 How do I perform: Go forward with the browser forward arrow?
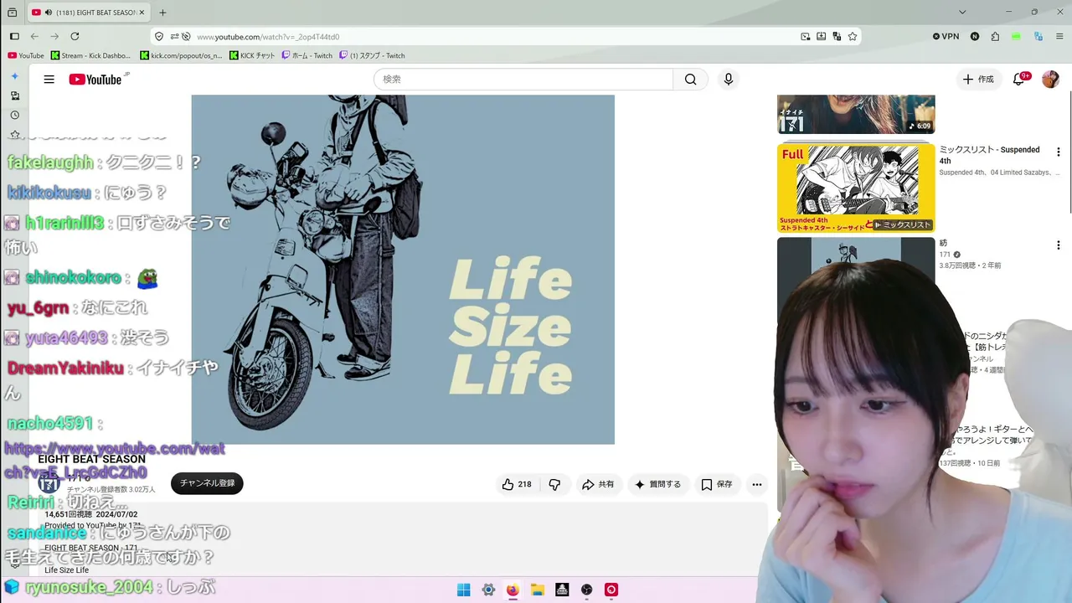tap(54, 37)
